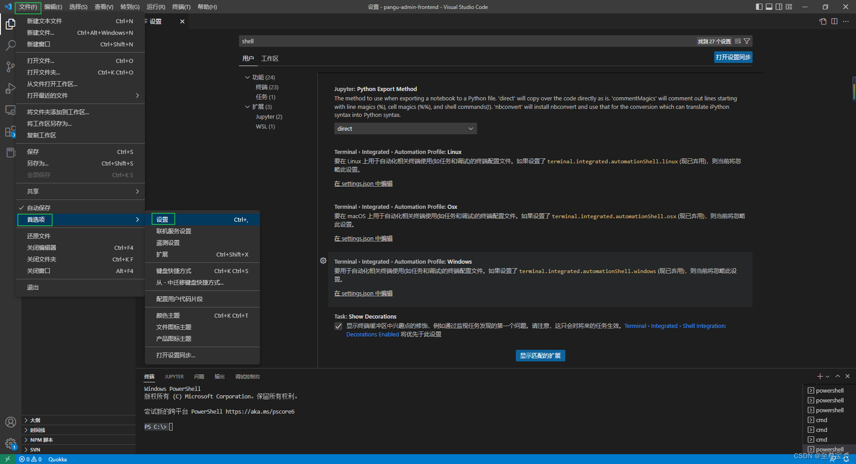Image resolution: width=856 pixels, height=464 pixels.
Task: Open the Explorer view icon
Action: [x=10, y=24]
